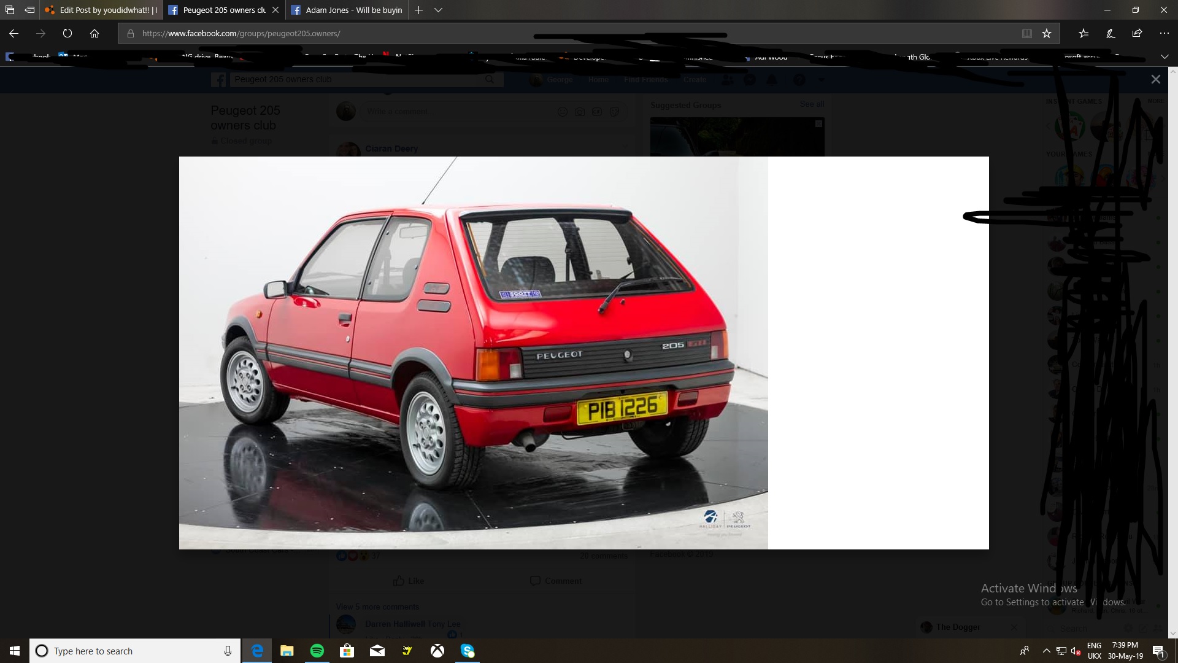Switch to Adam Jones Facebook tab

coord(347,10)
